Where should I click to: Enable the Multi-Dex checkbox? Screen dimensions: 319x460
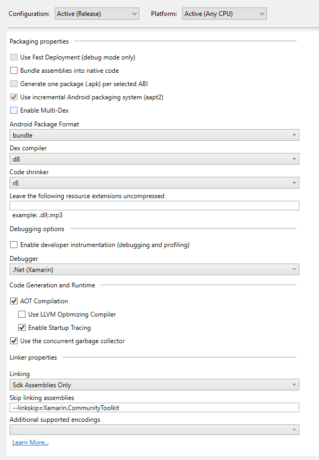(14, 110)
